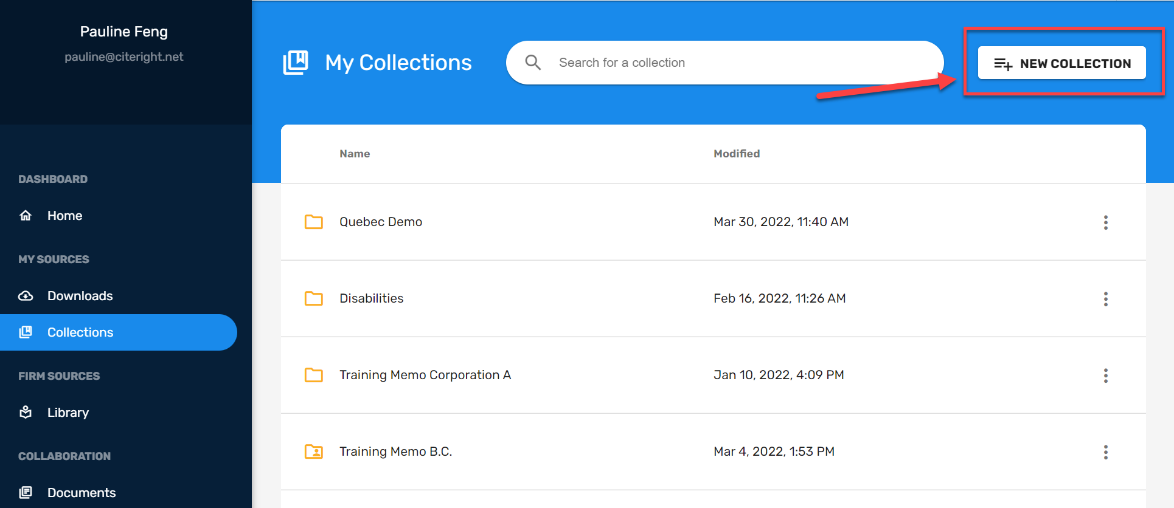
Task: Click the My Collections page title
Action: click(x=398, y=63)
